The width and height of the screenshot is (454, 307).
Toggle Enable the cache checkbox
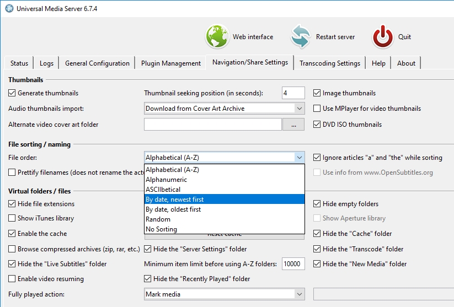[12, 233]
